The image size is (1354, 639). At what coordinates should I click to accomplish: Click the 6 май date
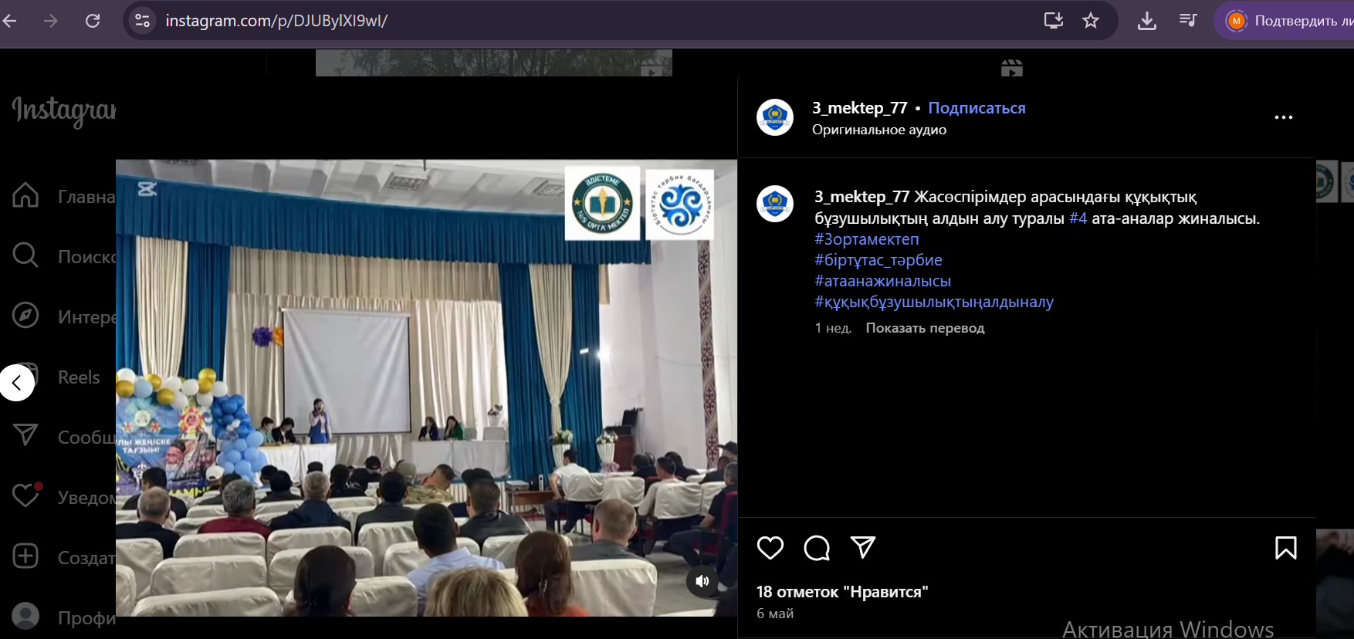click(x=775, y=614)
